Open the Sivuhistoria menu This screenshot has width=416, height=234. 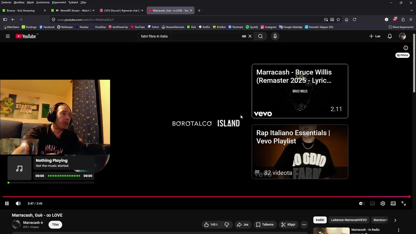43,2
